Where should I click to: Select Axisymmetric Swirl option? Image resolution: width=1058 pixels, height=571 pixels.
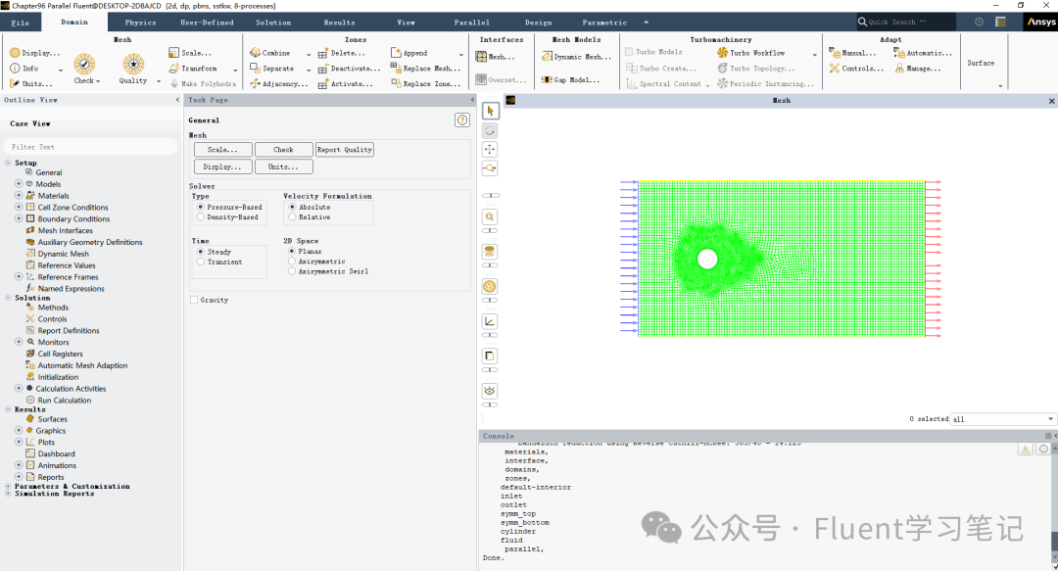292,271
